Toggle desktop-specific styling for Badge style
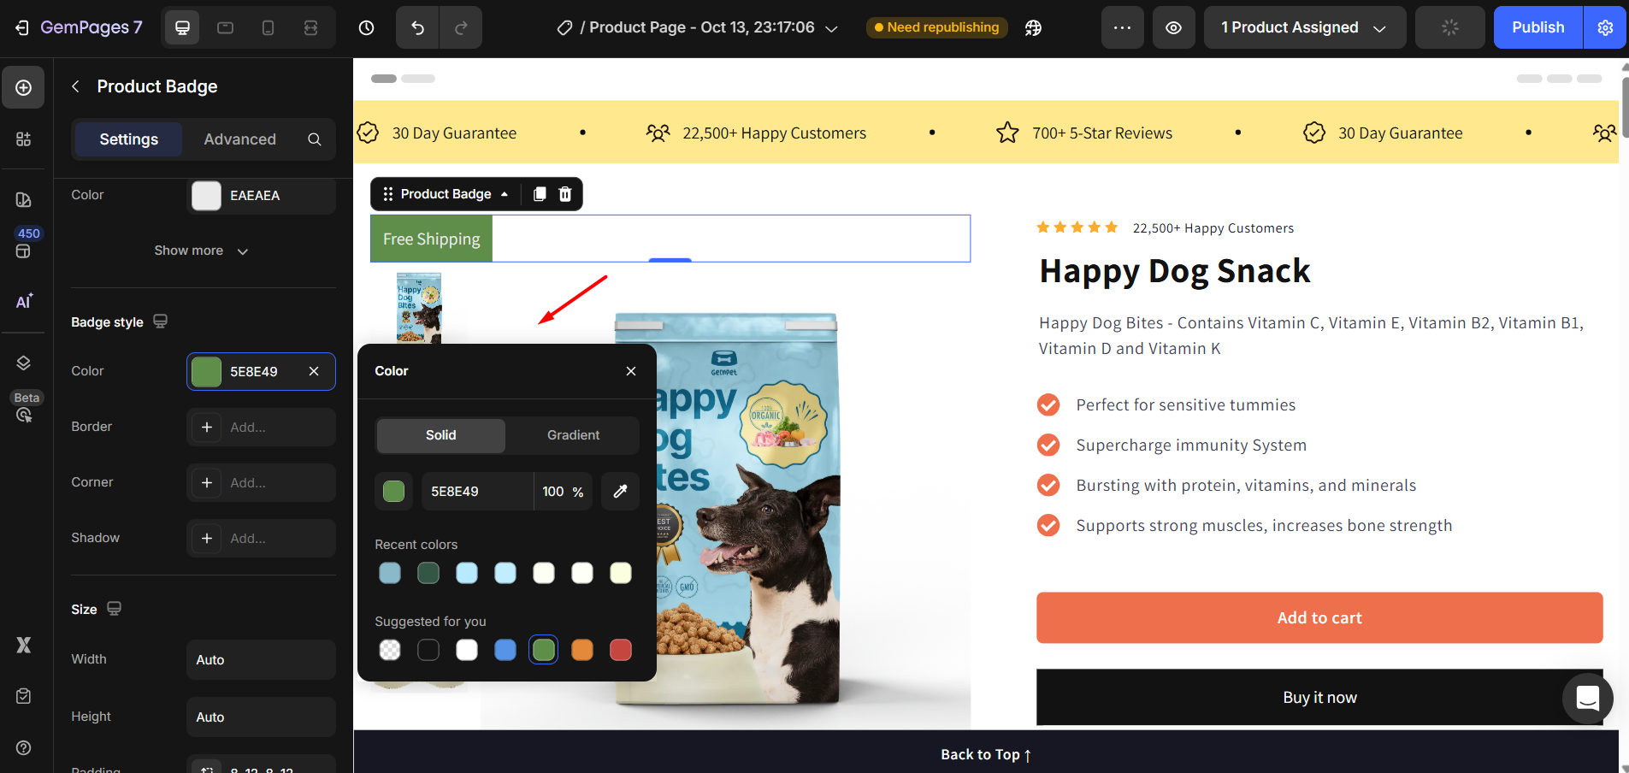Image resolution: width=1629 pixels, height=773 pixels. click(x=162, y=321)
